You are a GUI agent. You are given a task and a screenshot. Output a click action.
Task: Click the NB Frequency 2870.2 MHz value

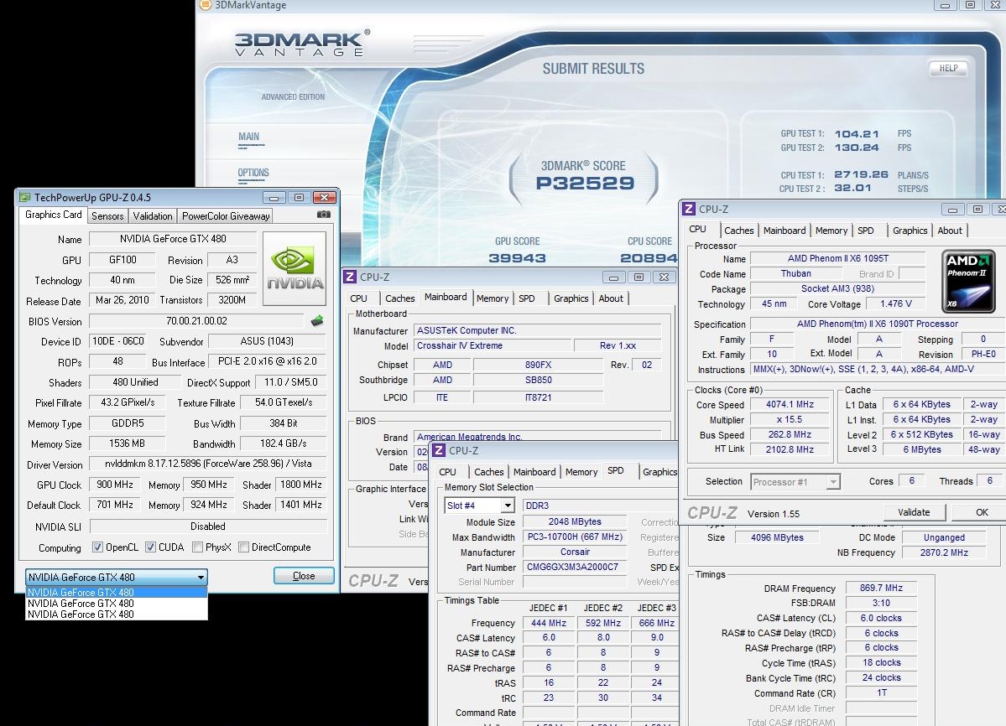(944, 552)
